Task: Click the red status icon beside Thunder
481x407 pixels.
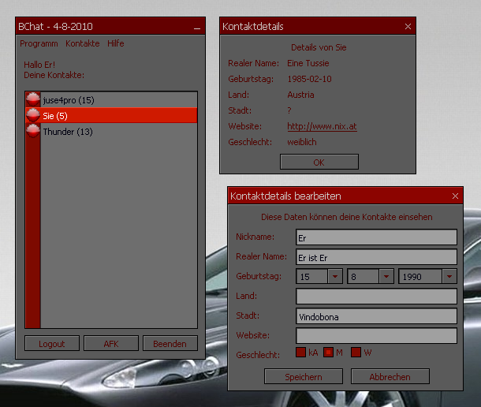Action: [x=33, y=132]
